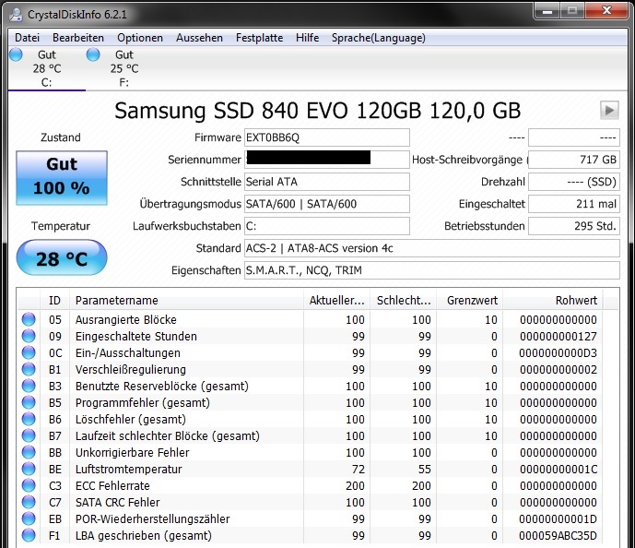The image size is (635, 548).
Task: Click status orb of SATA CRC Fehler row
Action: point(29,502)
